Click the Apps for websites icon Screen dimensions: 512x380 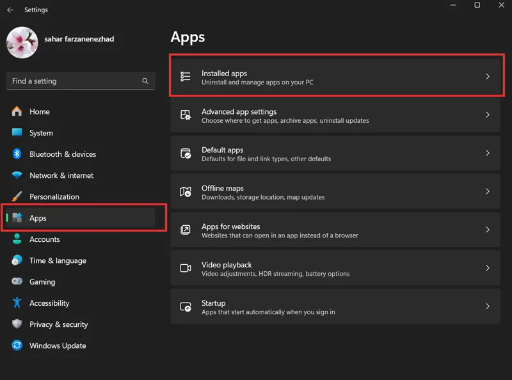[186, 230]
